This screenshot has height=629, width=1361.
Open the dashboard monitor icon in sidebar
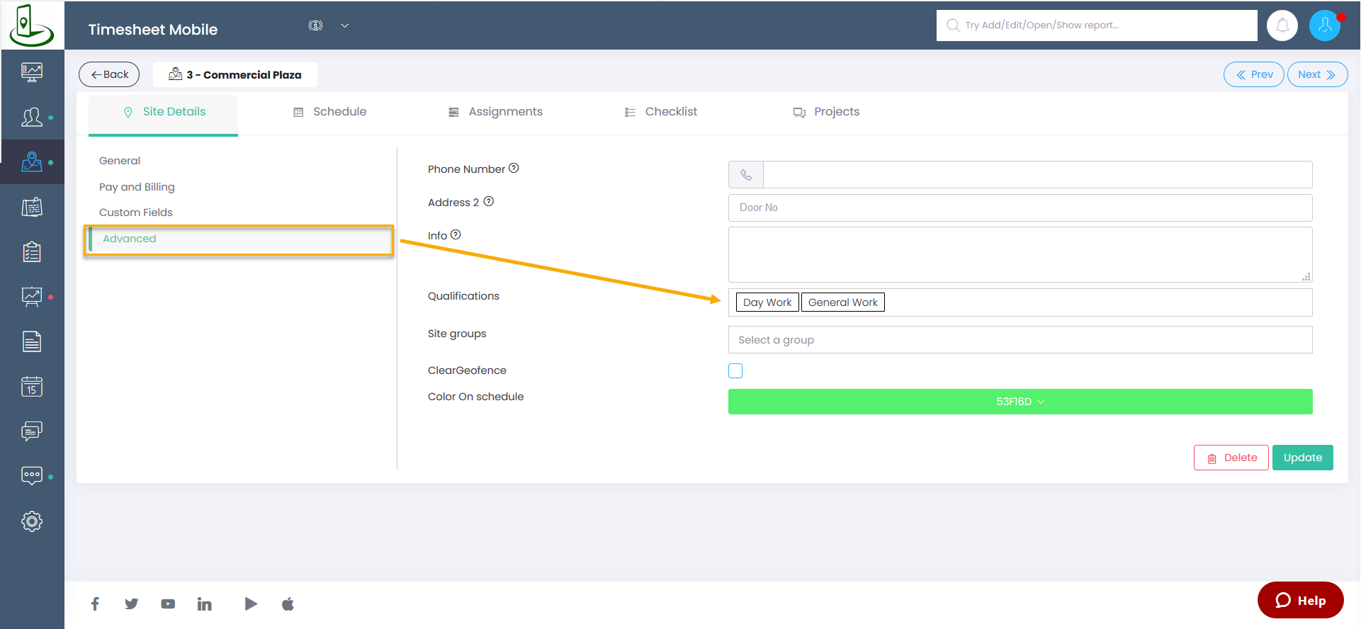click(32, 72)
